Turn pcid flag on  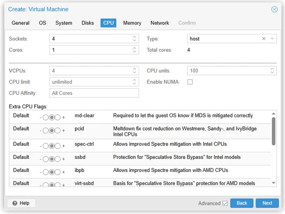coord(58,130)
